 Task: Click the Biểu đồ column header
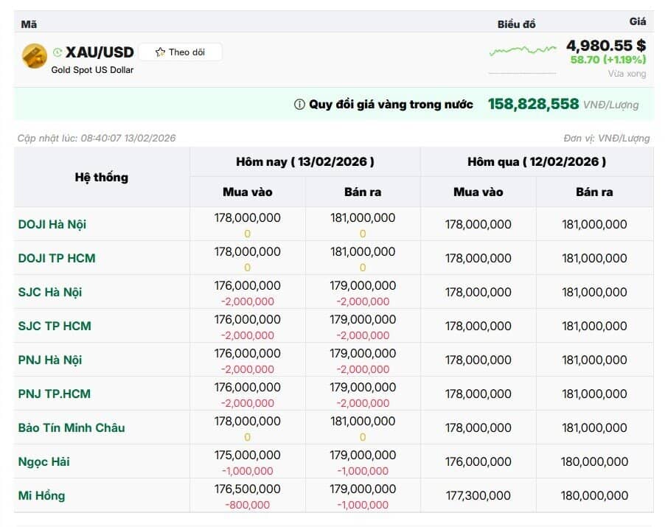pyautogui.click(x=516, y=24)
